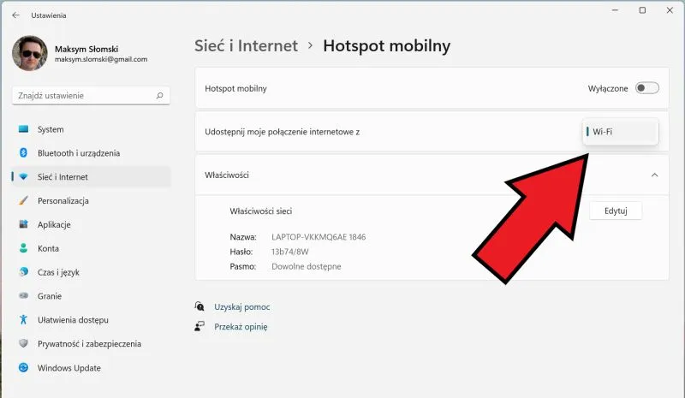Click the Uzyskaj pomoc link
The image size is (685, 398).
tap(242, 307)
